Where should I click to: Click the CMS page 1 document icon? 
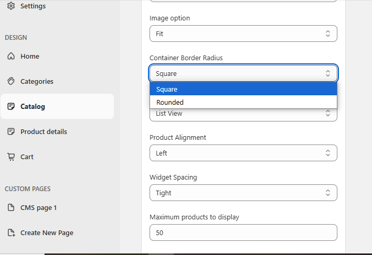click(x=11, y=207)
